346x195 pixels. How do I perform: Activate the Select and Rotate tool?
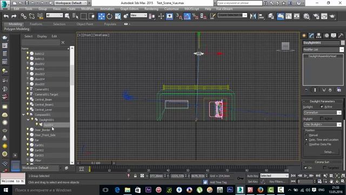[109, 16]
